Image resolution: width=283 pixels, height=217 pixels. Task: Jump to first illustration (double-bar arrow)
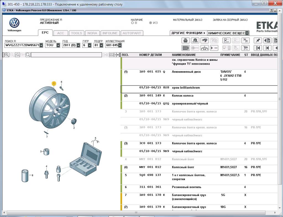coord(258,48)
